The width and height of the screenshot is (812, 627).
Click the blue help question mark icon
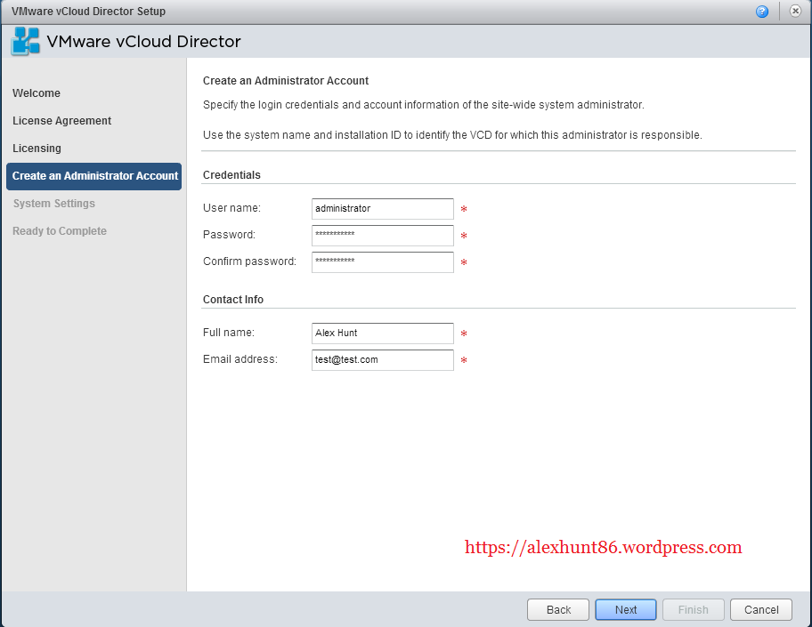762,12
